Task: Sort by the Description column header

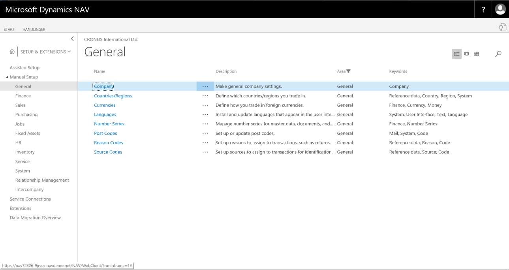Action: click(226, 71)
